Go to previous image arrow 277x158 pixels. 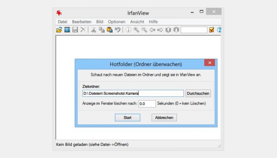coord(152,30)
